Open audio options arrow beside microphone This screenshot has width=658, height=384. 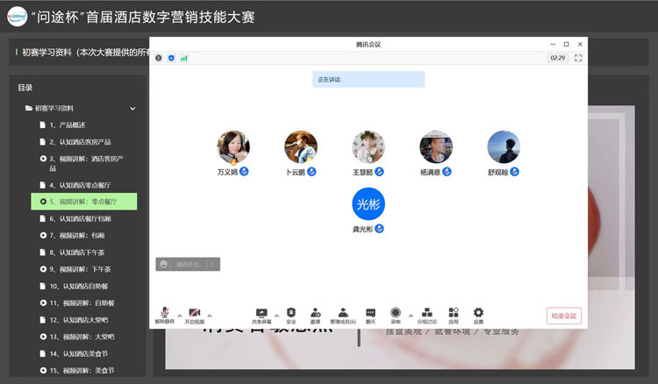(x=180, y=316)
